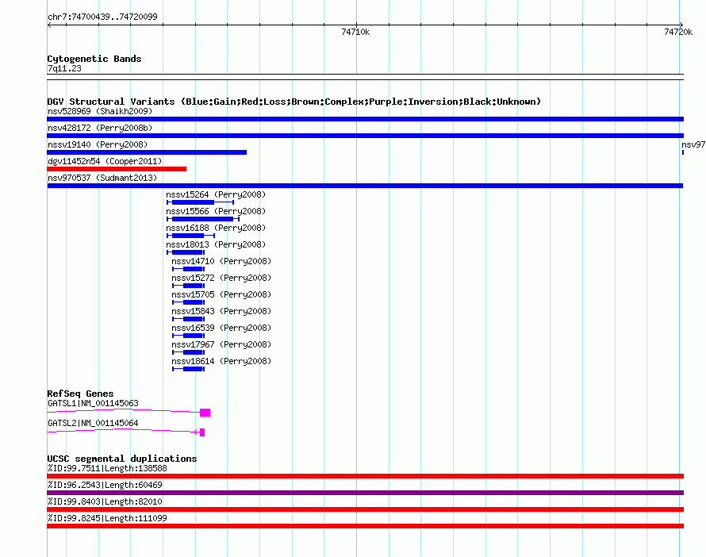Image resolution: width=706 pixels, height=557 pixels.
Task: Select nssv16539 (Perry2008) label
Action: (221, 328)
